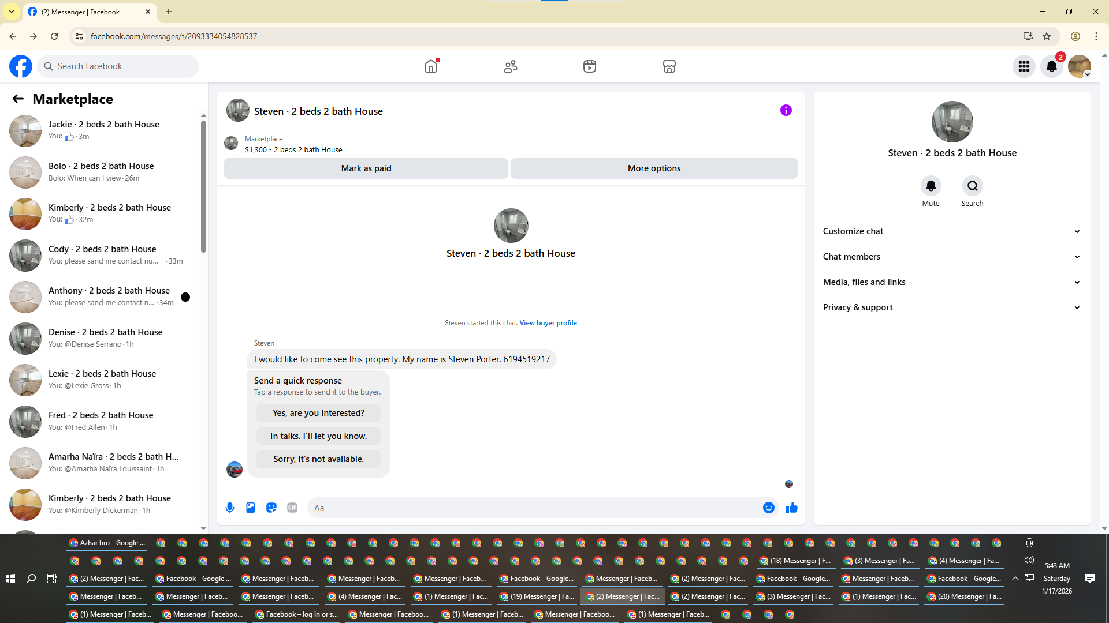1109x623 pixels.
Task: Bookmark this tab with the star icon
Action: pyautogui.click(x=1047, y=36)
